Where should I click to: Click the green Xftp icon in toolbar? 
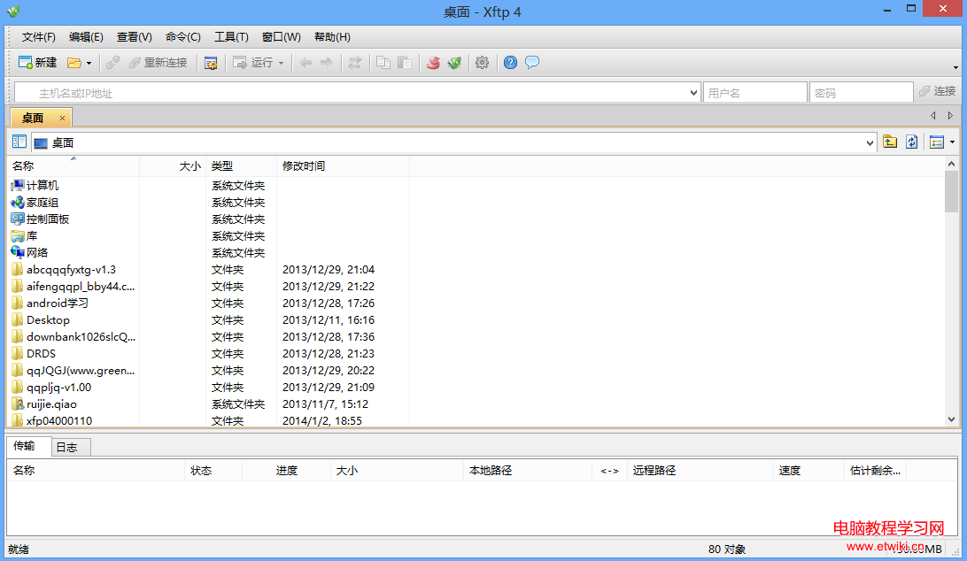(454, 62)
